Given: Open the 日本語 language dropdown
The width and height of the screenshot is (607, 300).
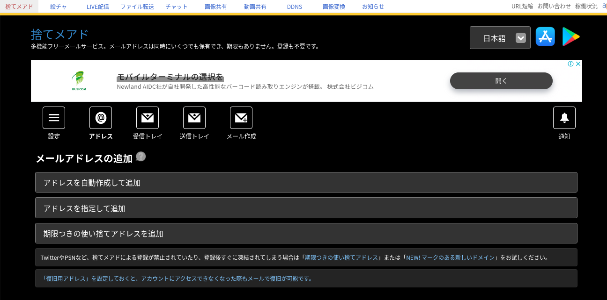Looking at the screenshot, I should [500, 38].
